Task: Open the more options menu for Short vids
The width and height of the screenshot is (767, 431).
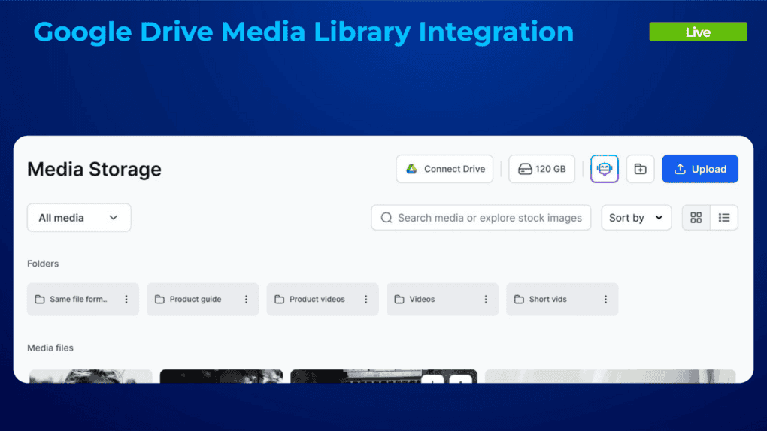Action: tap(605, 299)
